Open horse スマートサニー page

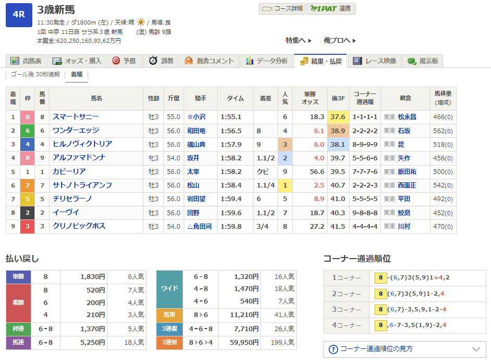point(76,117)
